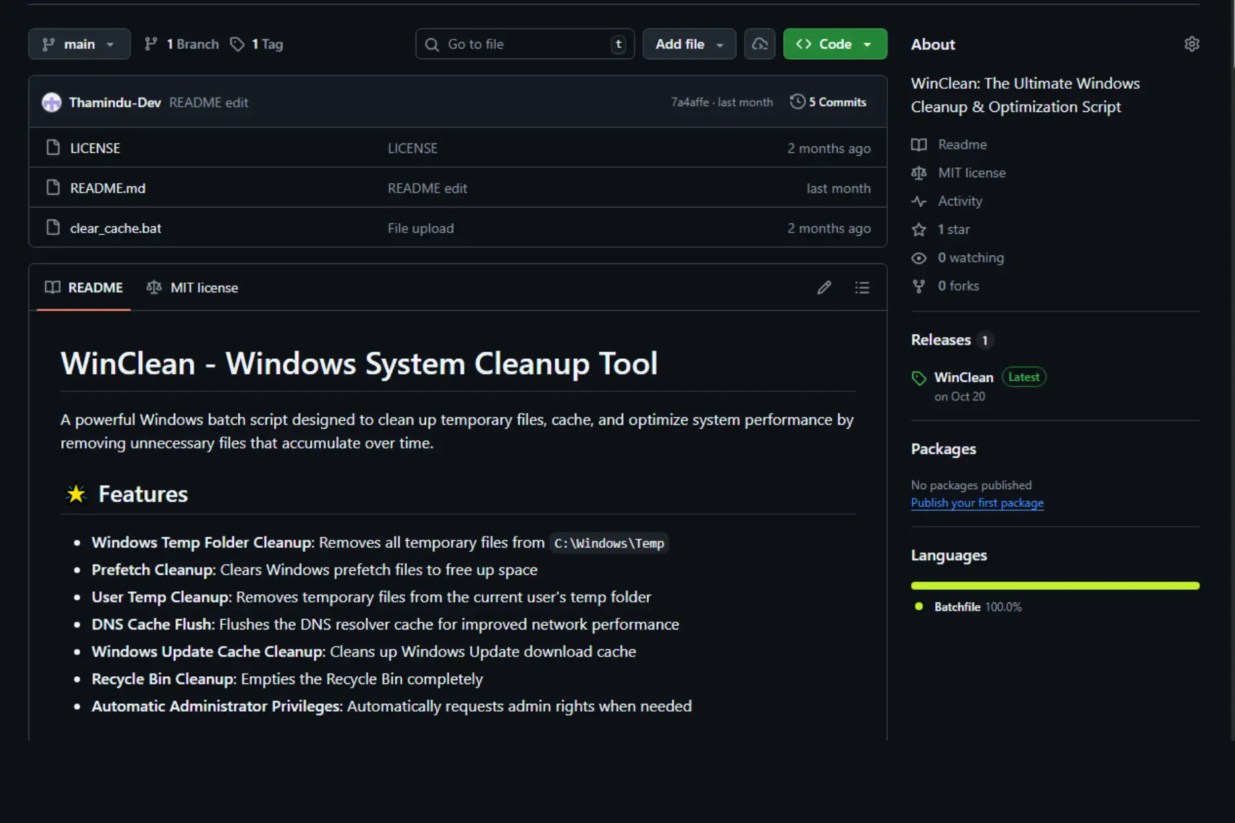This screenshot has width=1235, height=823.
Task: Click the tag icon beside 1 Tag
Action: 238,43
